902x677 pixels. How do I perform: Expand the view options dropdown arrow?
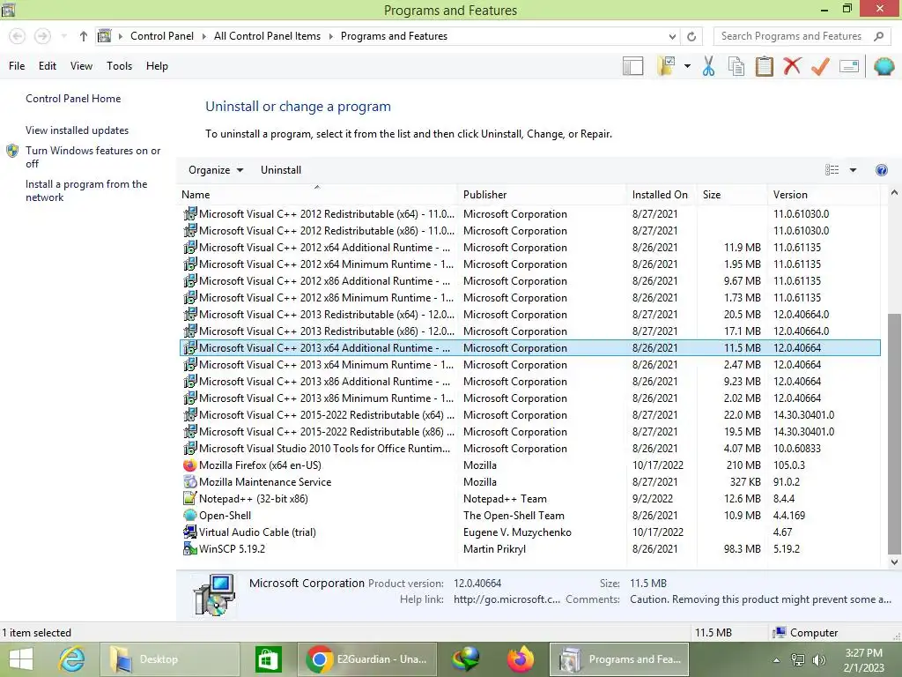pos(853,170)
